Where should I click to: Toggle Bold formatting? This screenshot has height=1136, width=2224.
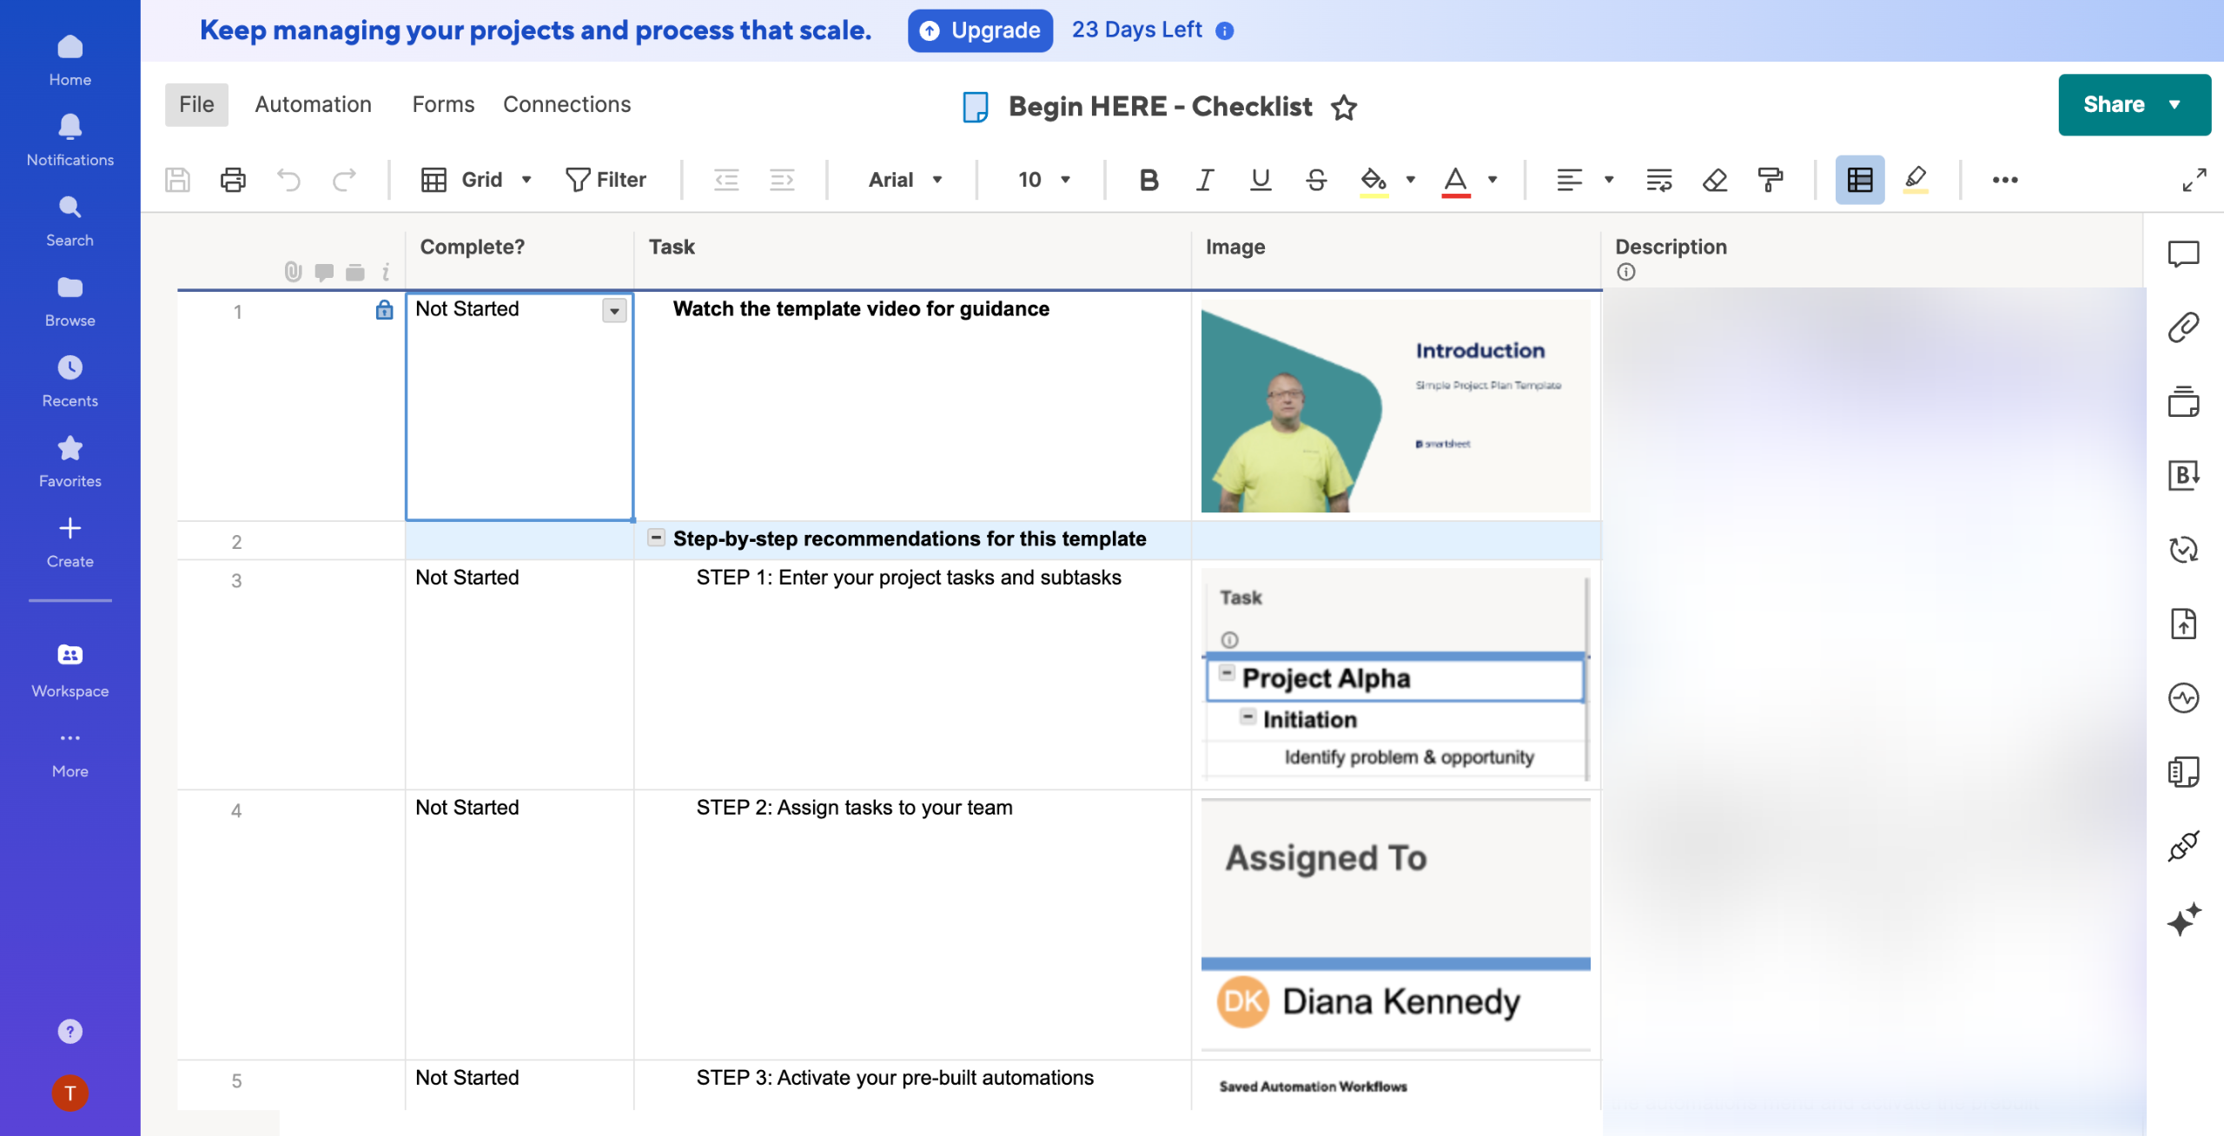pyautogui.click(x=1148, y=180)
